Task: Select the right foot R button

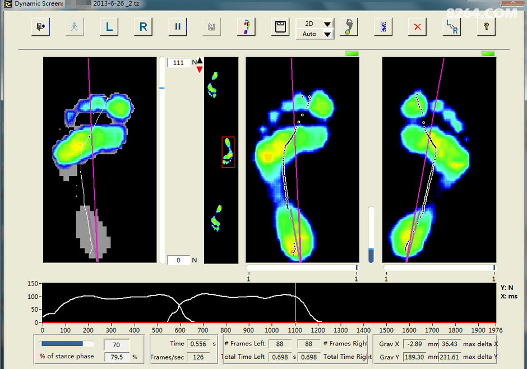Action: pos(144,27)
